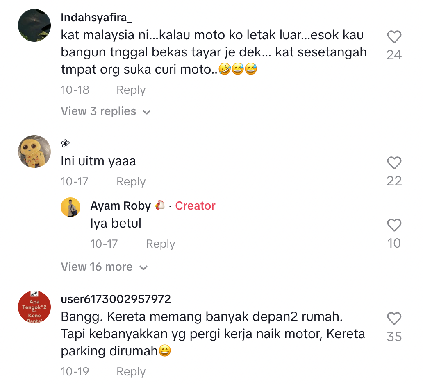Like the 'Ini uitm yaaa' comment
423x384 pixels.
394,163
